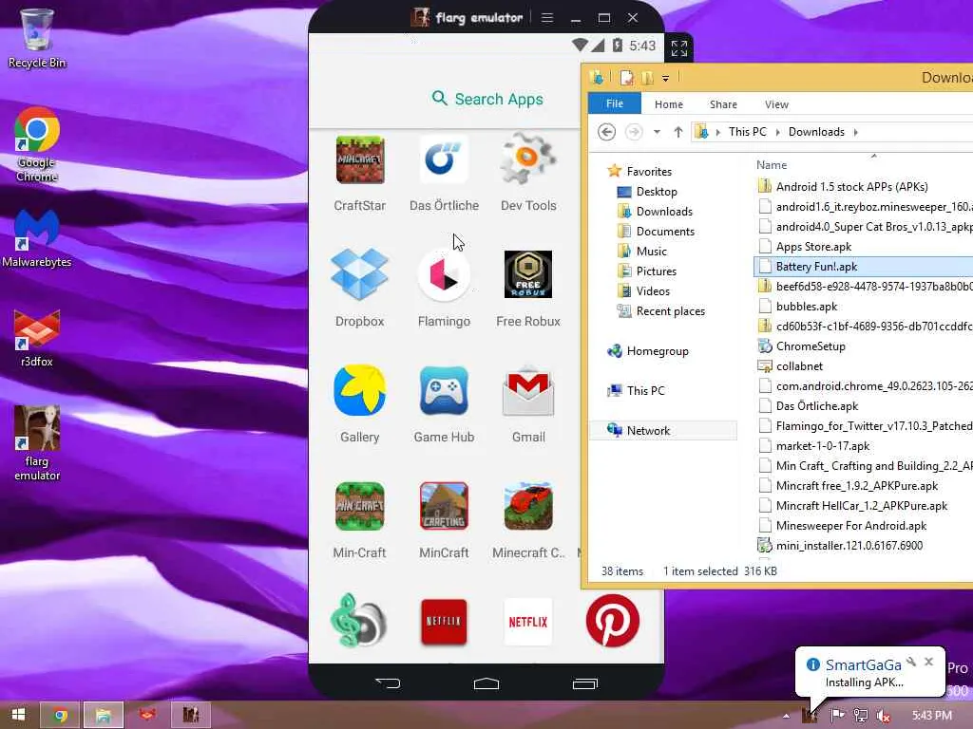Select Pictures in navigation pane

click(x=656, y=271)
